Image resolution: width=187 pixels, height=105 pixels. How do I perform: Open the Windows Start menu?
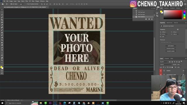click(2, 103)
